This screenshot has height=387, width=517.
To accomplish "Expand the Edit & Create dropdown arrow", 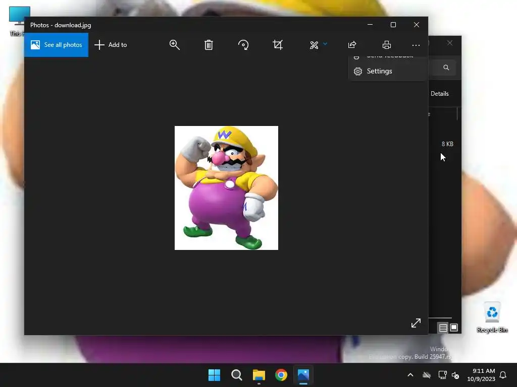I will (325, 44).
